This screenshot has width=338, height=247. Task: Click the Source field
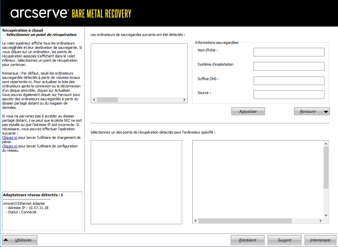coord(289,95)
